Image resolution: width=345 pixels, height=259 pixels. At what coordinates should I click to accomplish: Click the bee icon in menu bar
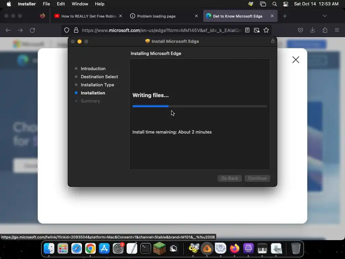(x=251, y=4)
